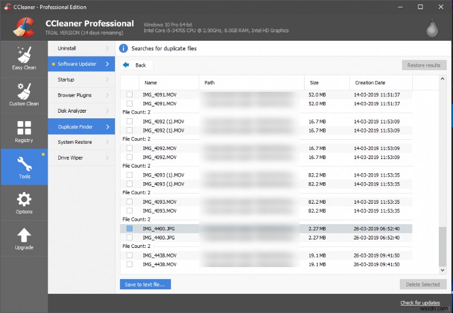
Task: Open the Options gear icon
Action: [24, 199]
